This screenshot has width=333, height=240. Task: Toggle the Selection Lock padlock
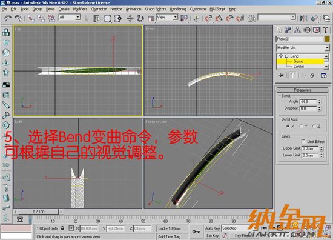pos(62,228)
